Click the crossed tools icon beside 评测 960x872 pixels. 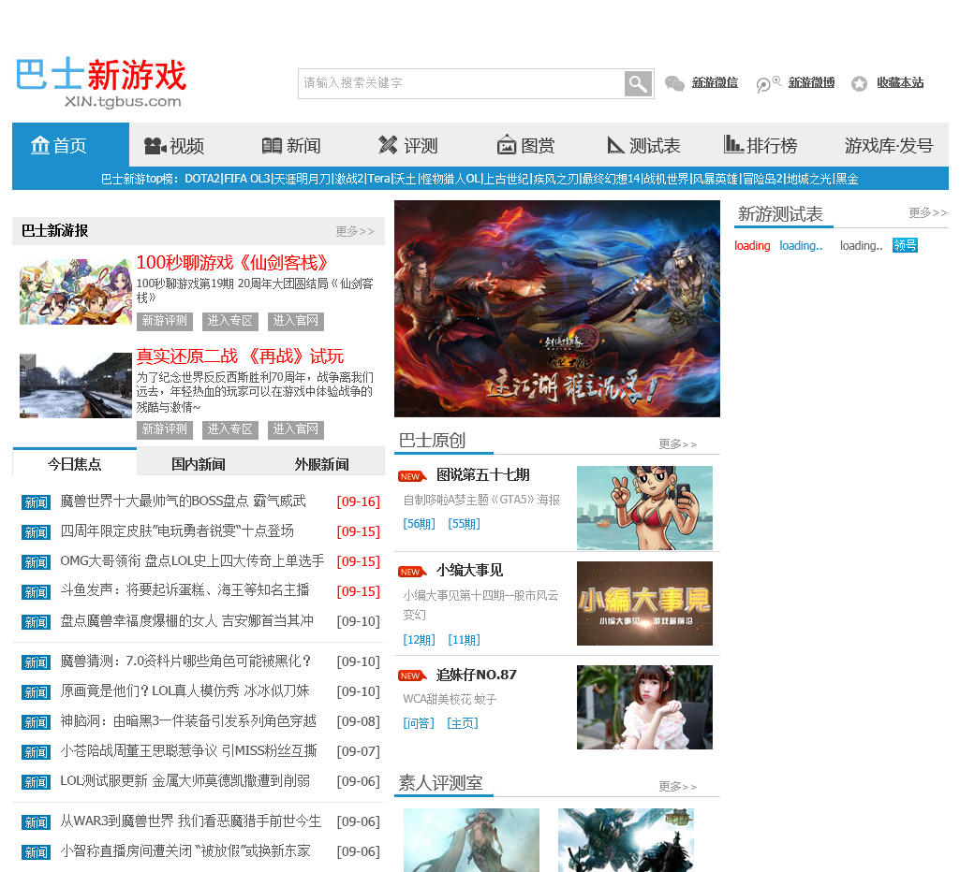point(388,145)
